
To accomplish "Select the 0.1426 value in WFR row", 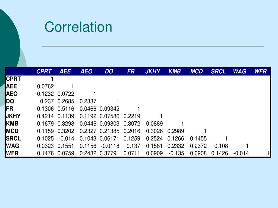I will click(x=219, y=153).
